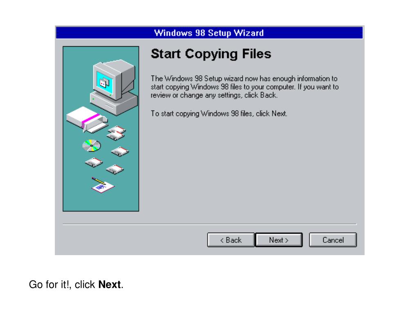Viewport: 419px width, 314px height.
Task: Click the Next > button
Action: coord(279,240)
